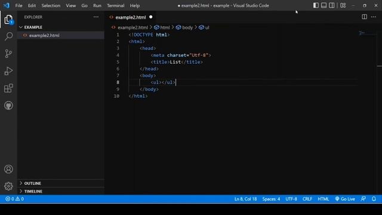
Task: Click Go Live in the status bar
Action: [x=345, y=199]
